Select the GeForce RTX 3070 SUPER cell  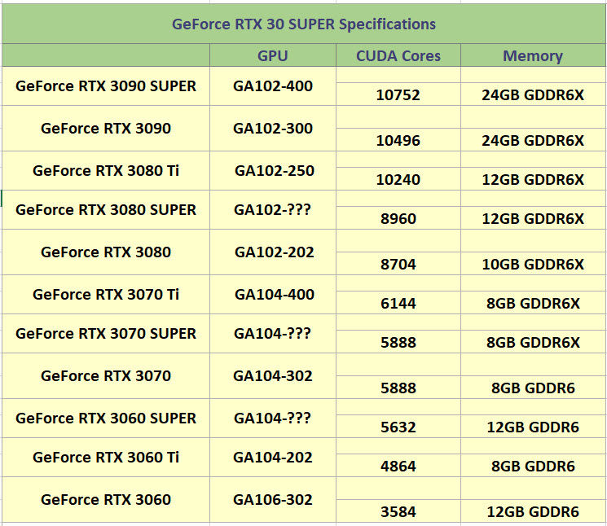[106, 333]
